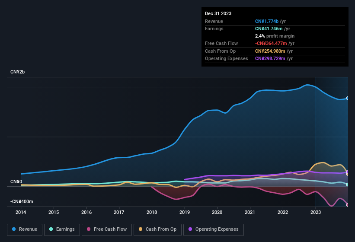Click the CN¥2b y-axis label
Viewport: 355px width, 242px height.
[x=18, y=72]
